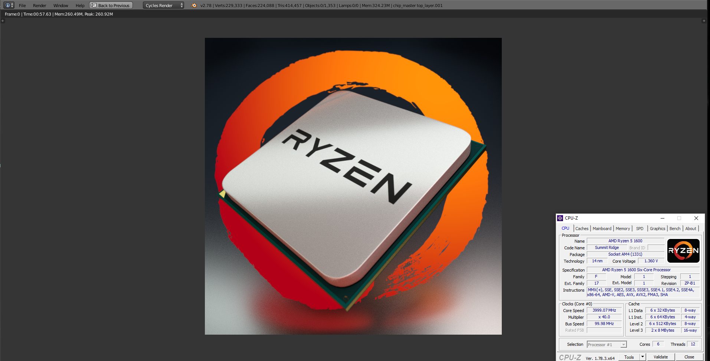
Task: Switch to the SPD tab
Action: coord(640,229)
